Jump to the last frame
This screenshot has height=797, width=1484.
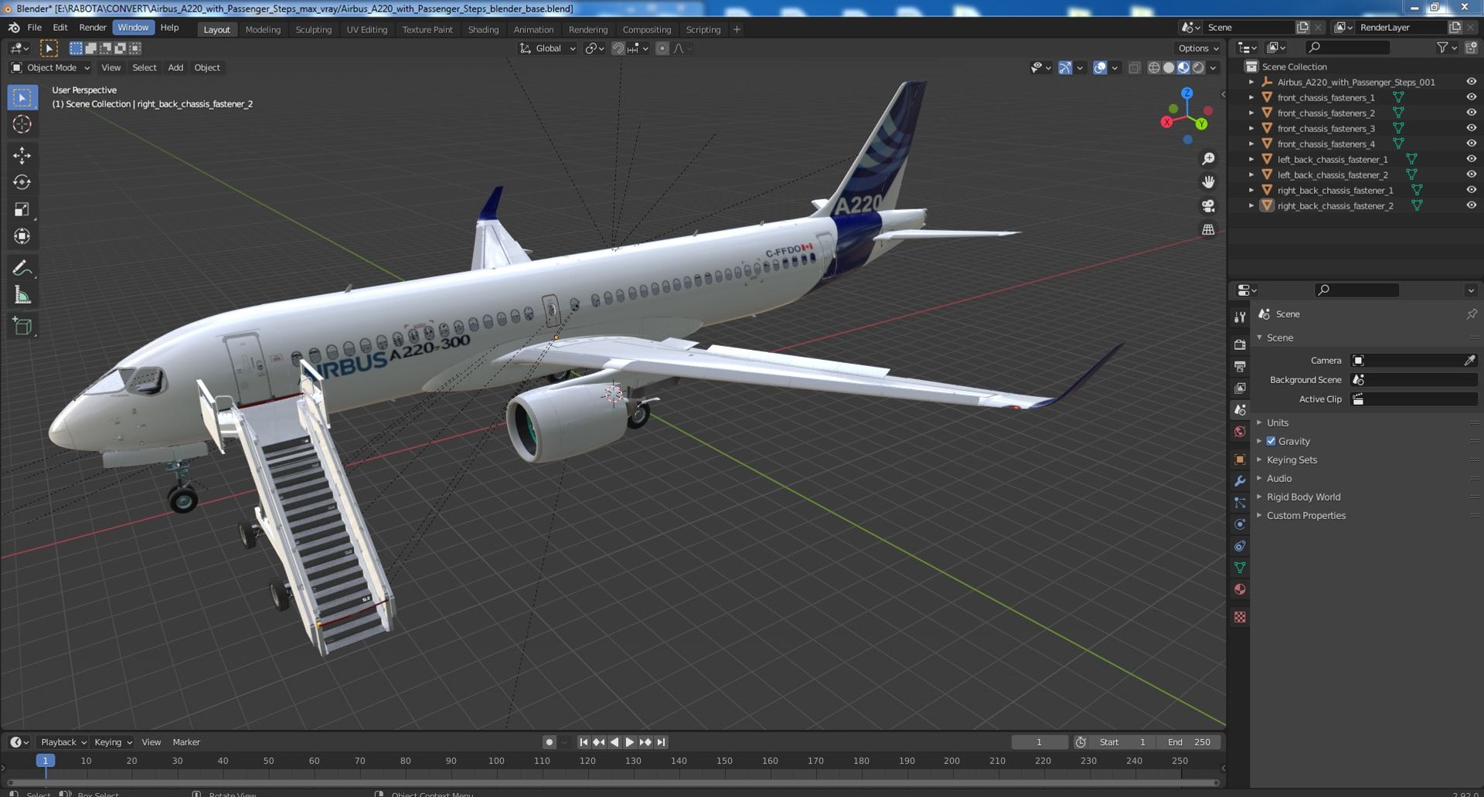click(x=662, y=742)
